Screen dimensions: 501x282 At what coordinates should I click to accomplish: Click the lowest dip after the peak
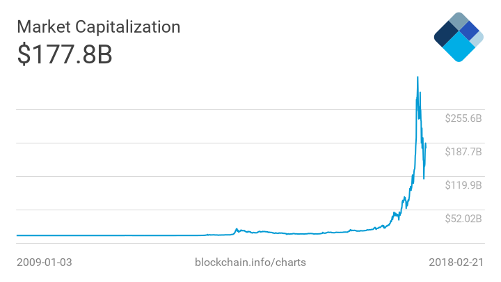[x=424, y=179]
